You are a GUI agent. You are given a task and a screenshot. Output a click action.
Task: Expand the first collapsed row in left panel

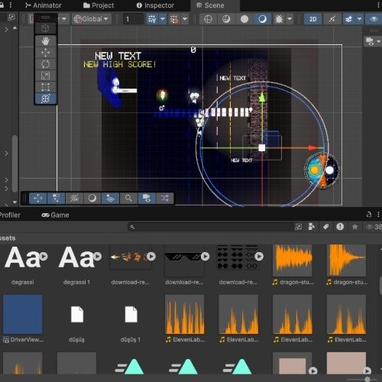click(x=6, y=30)
